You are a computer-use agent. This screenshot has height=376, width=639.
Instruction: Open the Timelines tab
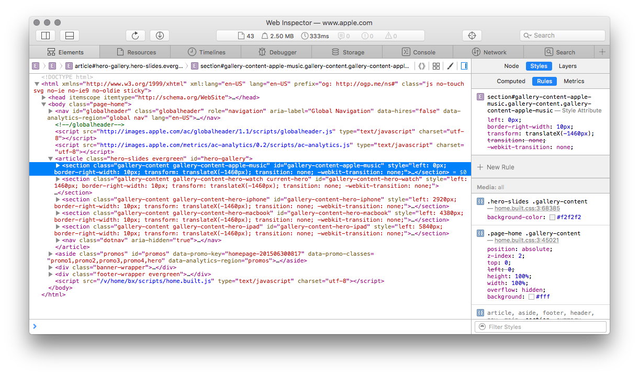(206, 52)
